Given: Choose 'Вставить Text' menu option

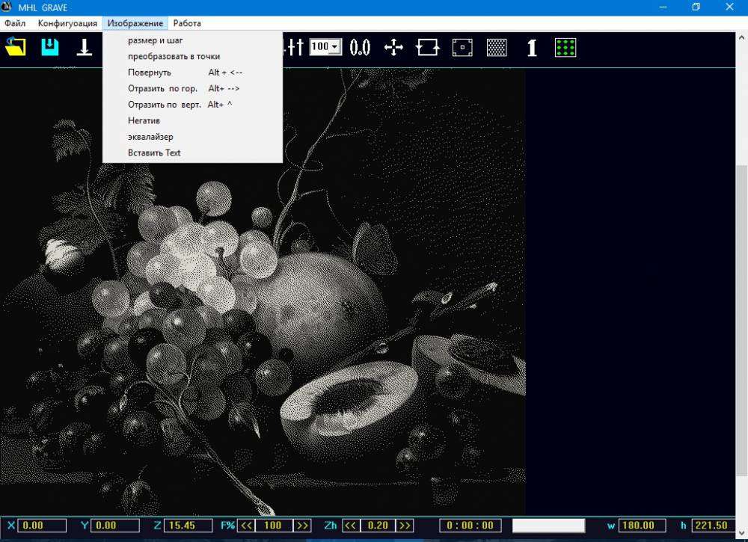Looking at the screenshot, I should point(155,153).
